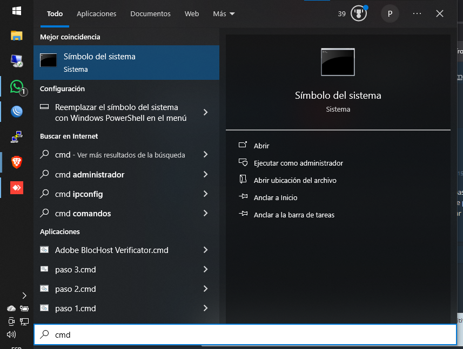Click the shield icon for administrator run

243,162
